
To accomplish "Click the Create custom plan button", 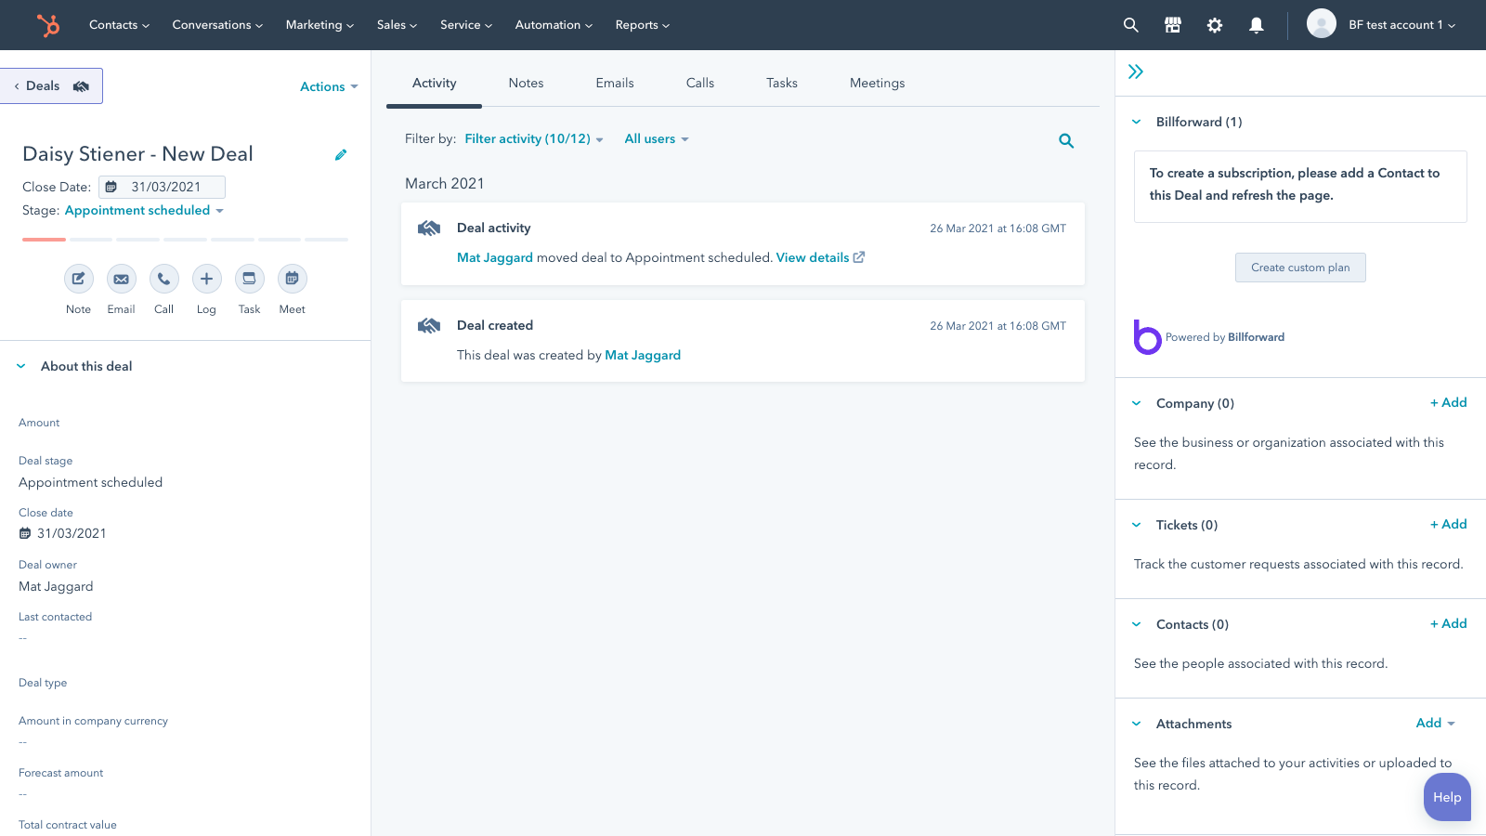I will tap(1299, 268).
